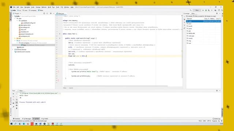
Task: Open Main run configuration dropdown
Action: click(x=197, y=11)
